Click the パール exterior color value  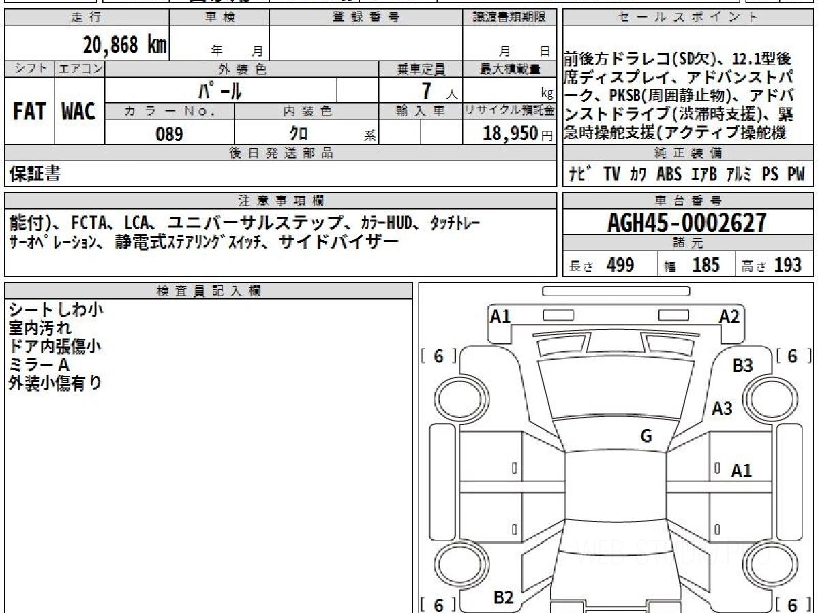(220, 91)
